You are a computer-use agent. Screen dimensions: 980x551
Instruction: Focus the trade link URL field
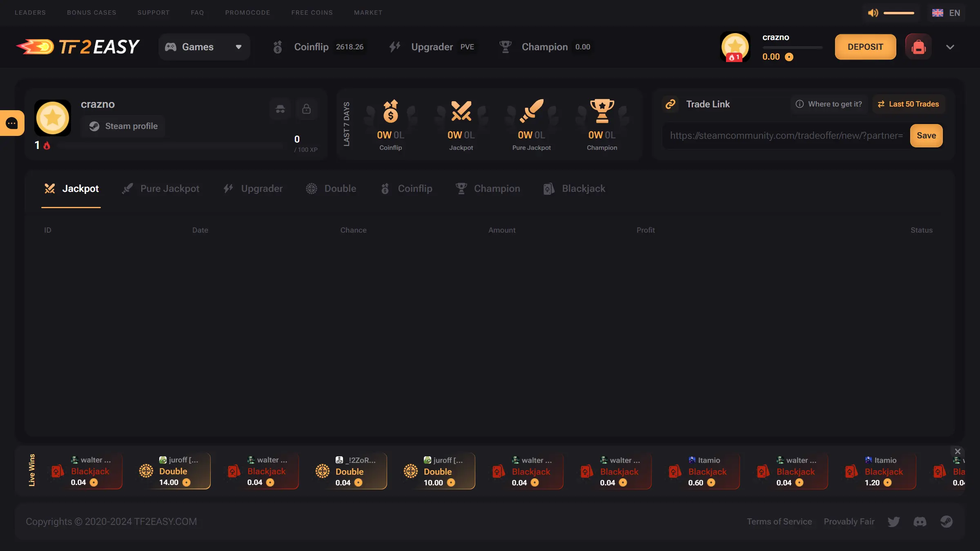pyautogui.click(x=786, y=136)
